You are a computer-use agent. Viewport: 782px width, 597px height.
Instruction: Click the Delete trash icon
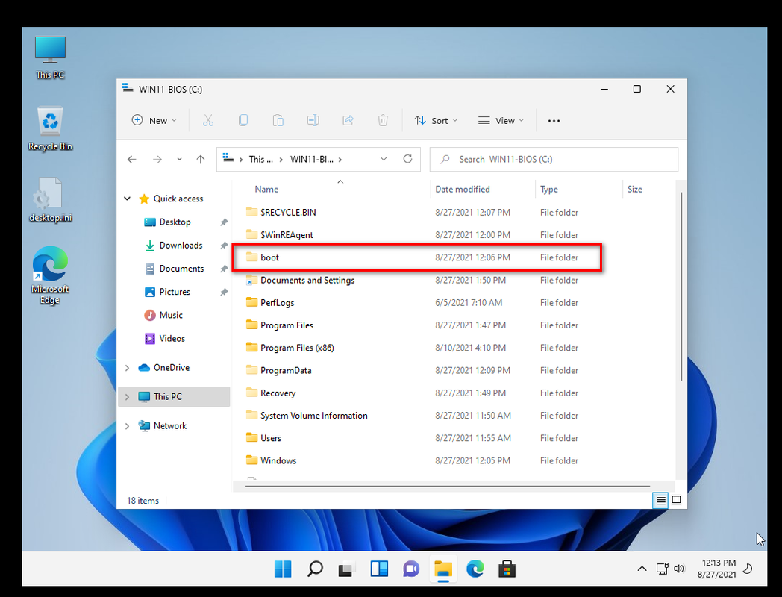(x=383, y=120)
